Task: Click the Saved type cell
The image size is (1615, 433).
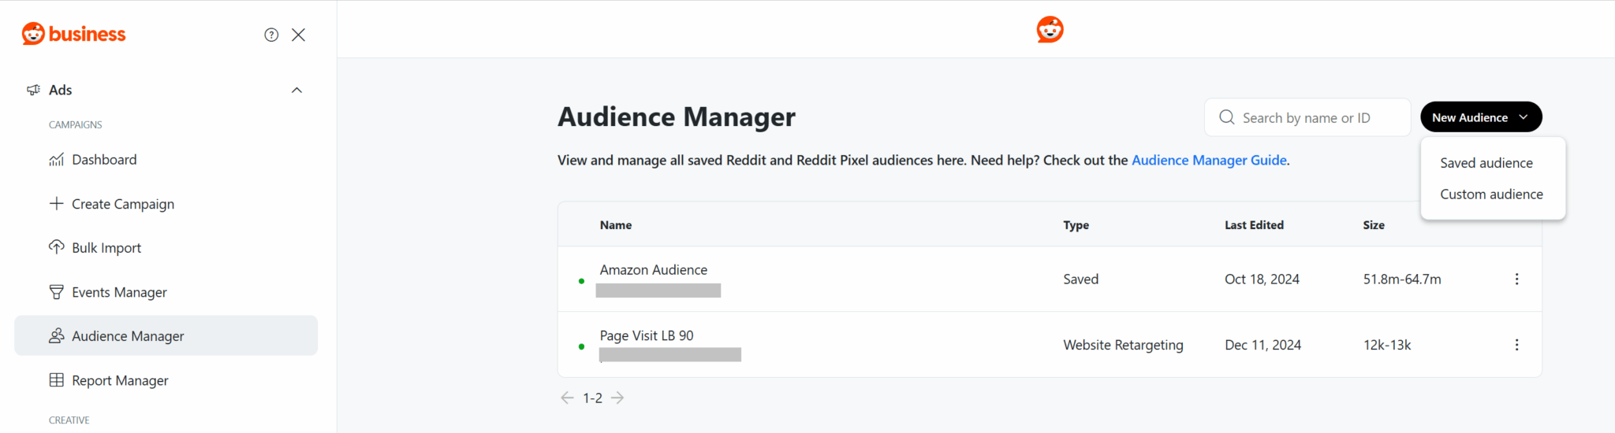Action: coord(1080,279)
